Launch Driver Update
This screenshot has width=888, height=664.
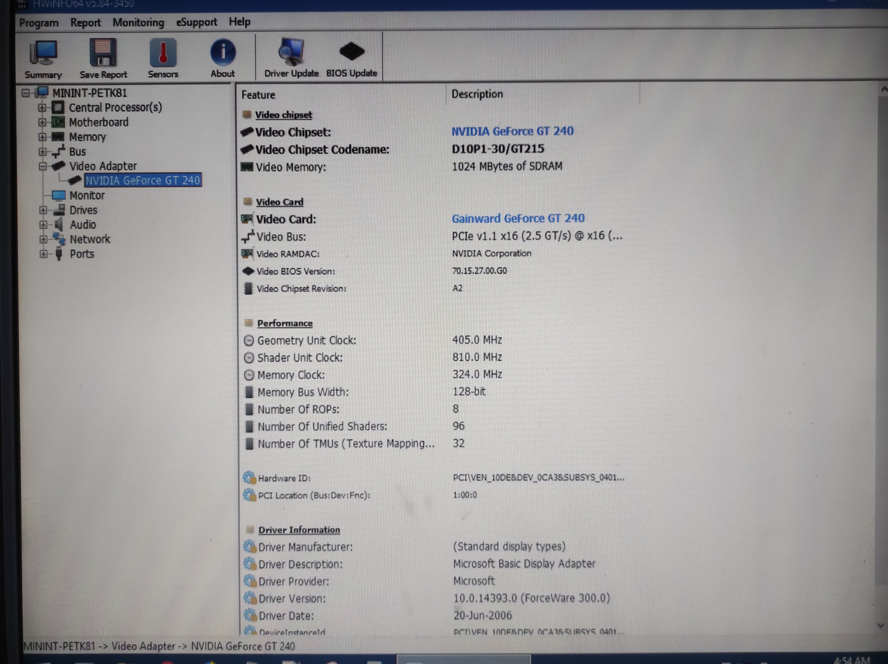pos(290,55)
